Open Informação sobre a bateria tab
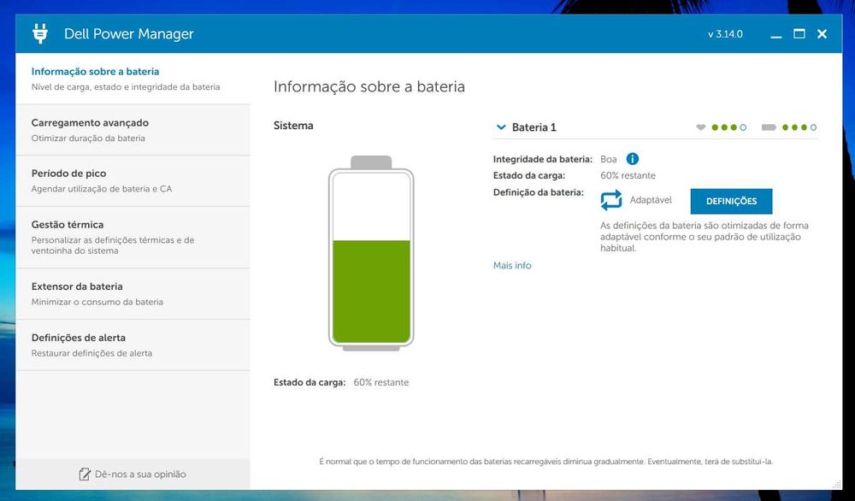Screen dimensions: 855x501 pos(133,79)
